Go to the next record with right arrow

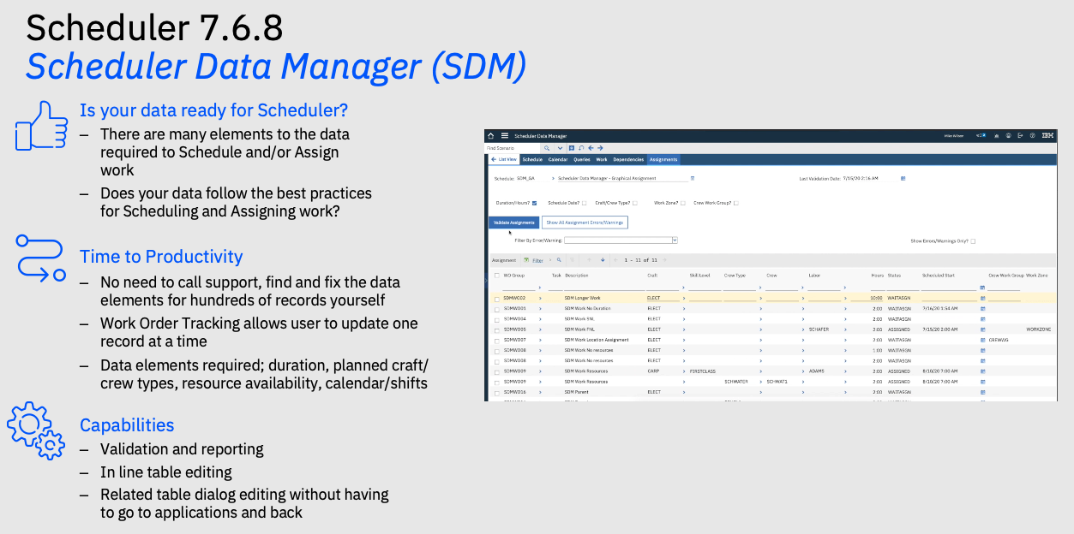click(600, 148)
